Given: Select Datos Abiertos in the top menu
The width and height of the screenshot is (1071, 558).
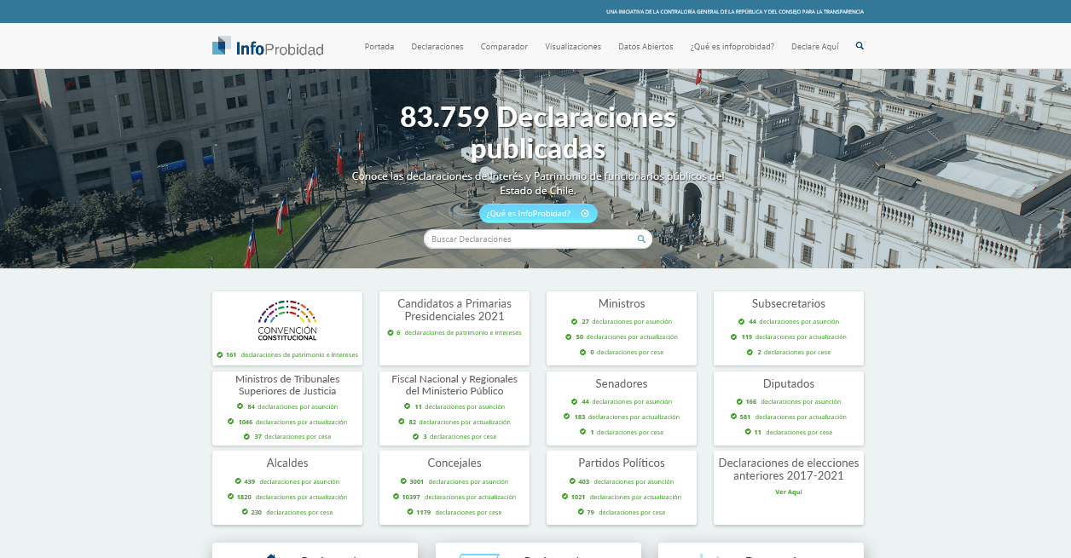Looking at the screenshot, I should 645,47.
